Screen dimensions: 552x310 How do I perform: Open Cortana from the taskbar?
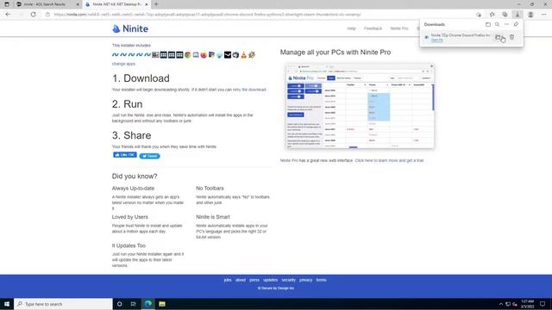click(x=119, y=304)
